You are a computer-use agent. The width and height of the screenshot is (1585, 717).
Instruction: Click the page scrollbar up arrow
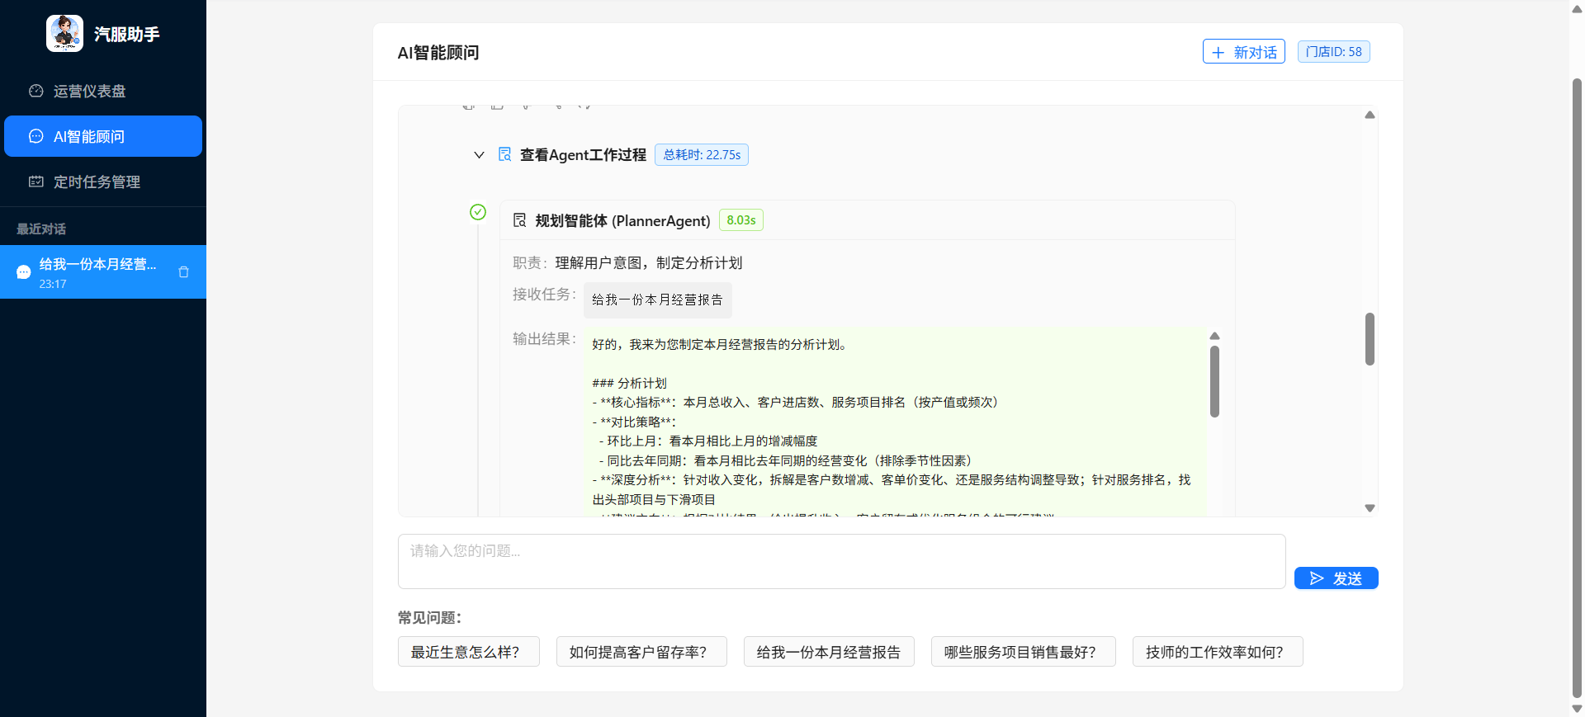point(1577,9)
